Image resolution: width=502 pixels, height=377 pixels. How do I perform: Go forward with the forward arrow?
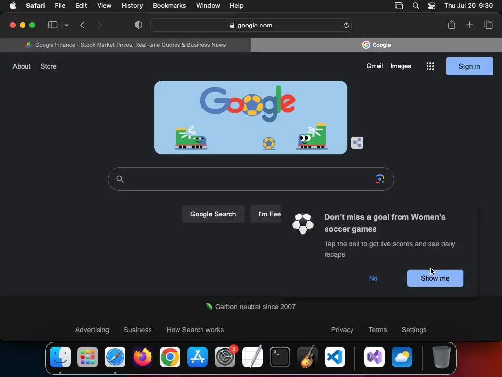pyautogui.click(x=100, y=25)
